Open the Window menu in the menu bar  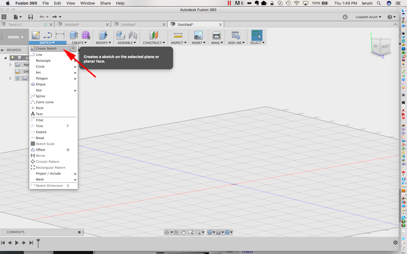88,3
